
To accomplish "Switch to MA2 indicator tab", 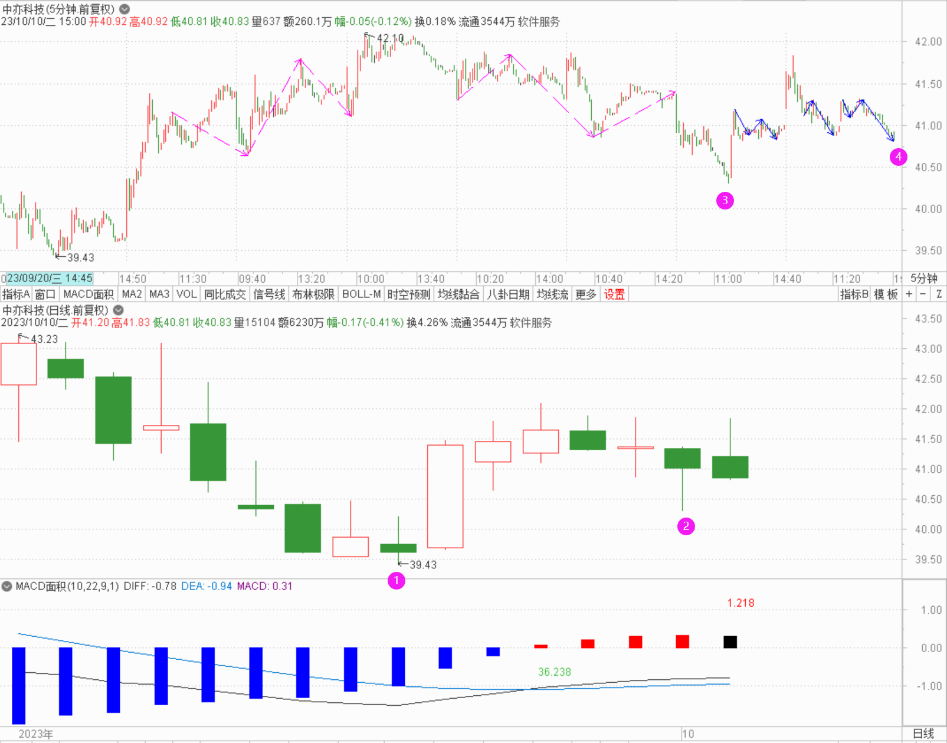I will pos(132,294).
